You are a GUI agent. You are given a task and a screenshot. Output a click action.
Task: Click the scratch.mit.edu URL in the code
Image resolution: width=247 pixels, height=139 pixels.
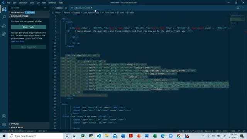click(x=111, y=77)
